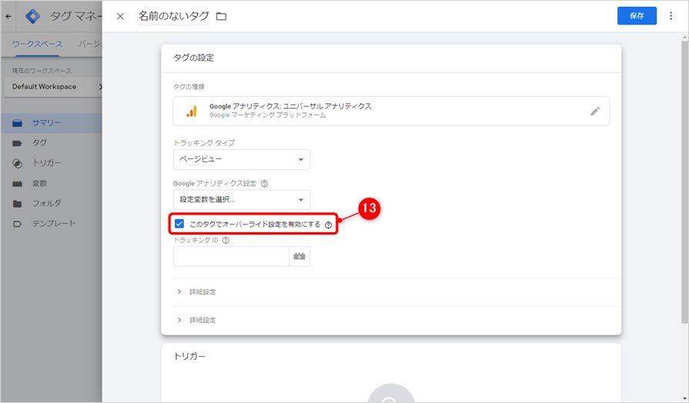Click the サマリー briefcase icon
Screen dimensions: 689x403
17,123
